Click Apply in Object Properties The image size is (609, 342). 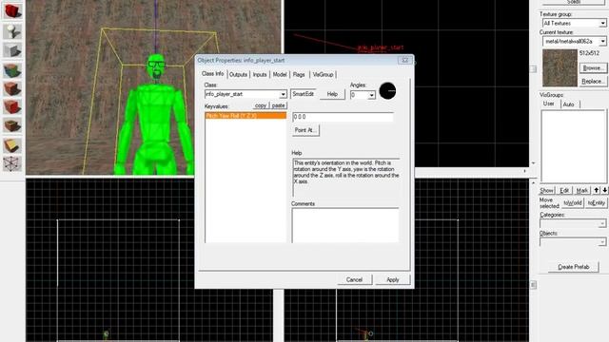click(393, 279)
